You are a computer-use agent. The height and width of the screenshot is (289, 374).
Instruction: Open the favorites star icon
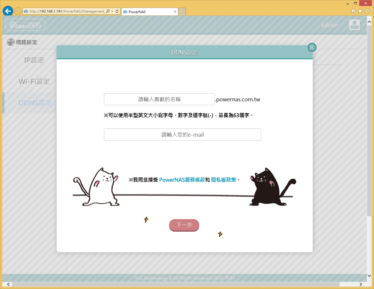pyautogui.click(x=360, y=11)
